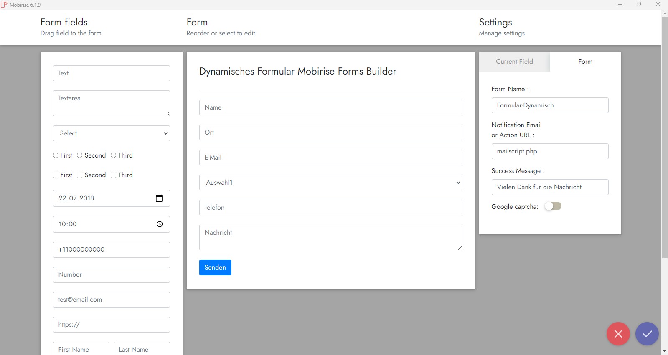Switch to the Current Field tab
The image size is (668, 355).
pyautogui.click(x=514, y=62)
